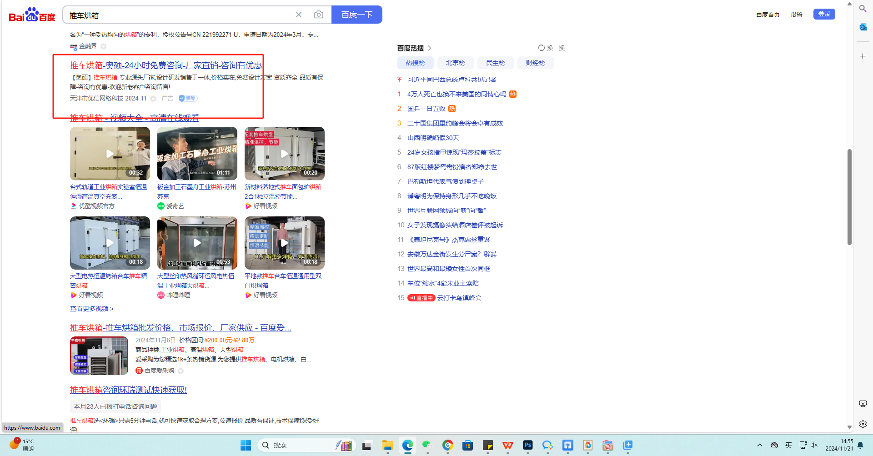Click the sidebar settings gear icon

pyautogui.click(x=863, y=424)
